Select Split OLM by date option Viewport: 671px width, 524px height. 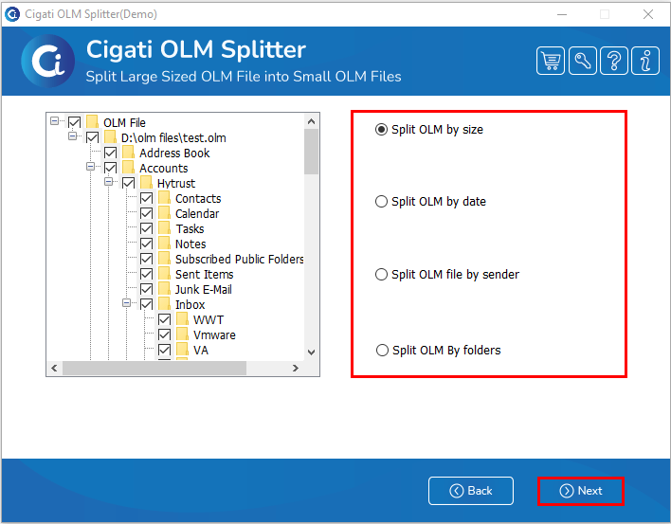point(430,201)
